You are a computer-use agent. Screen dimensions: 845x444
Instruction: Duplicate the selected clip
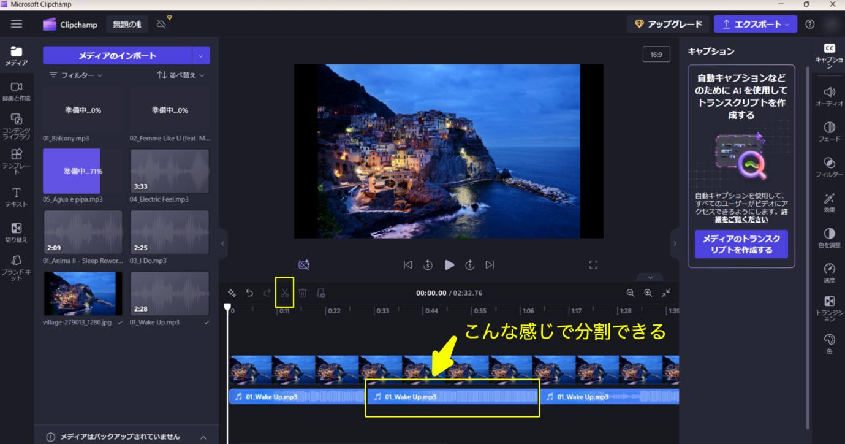[x=320, y=293]
